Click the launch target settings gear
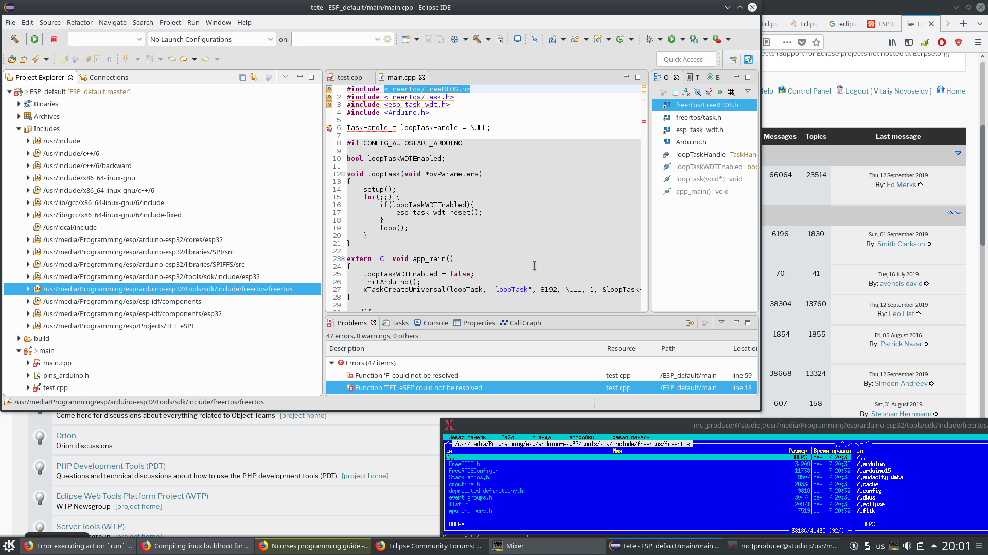 pos(387,39)
